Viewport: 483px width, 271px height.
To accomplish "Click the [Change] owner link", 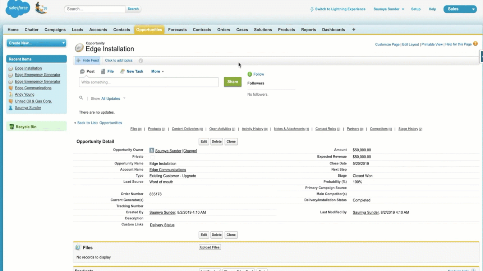I will pos(190,151).
